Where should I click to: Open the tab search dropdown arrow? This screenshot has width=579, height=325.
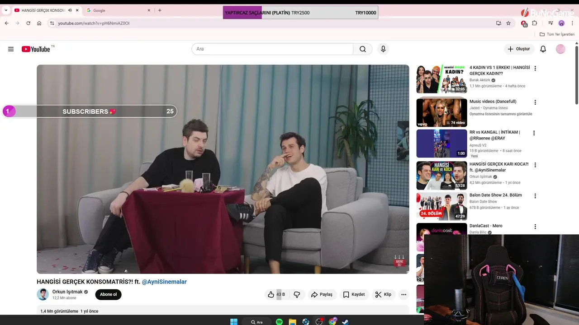(x=6, y=10)
